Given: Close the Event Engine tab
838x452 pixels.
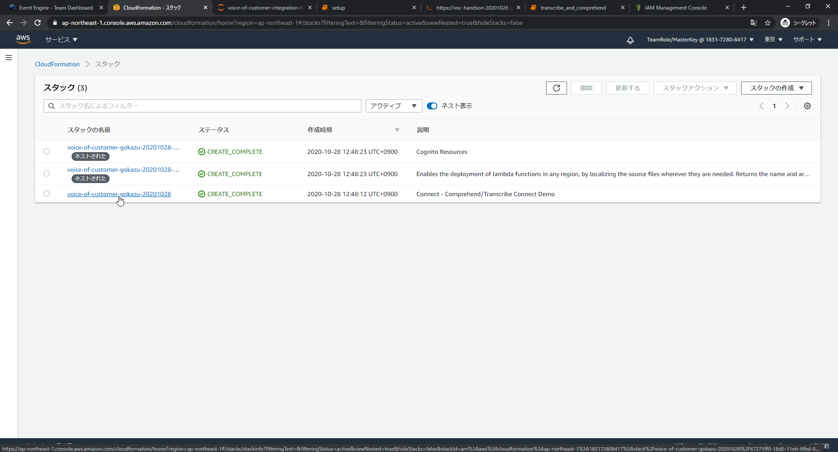Looking at the screenshot, I should [101, 7].
